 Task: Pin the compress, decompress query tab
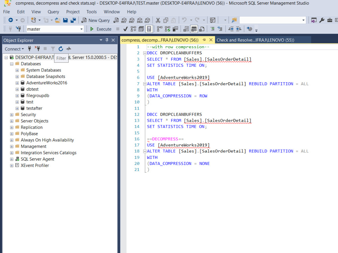tap(204, 40)
